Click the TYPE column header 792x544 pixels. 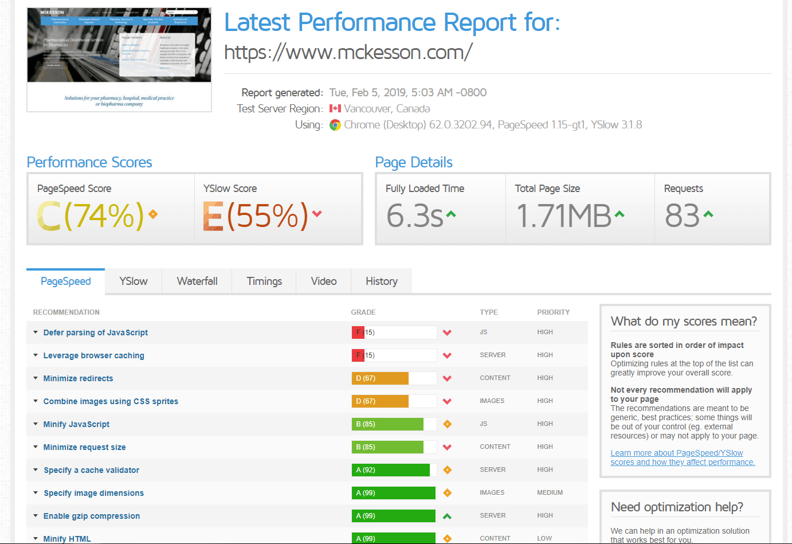[x=489, y=312]
